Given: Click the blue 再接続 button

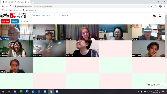Looking at the screenshot, I should pos(15,21).
